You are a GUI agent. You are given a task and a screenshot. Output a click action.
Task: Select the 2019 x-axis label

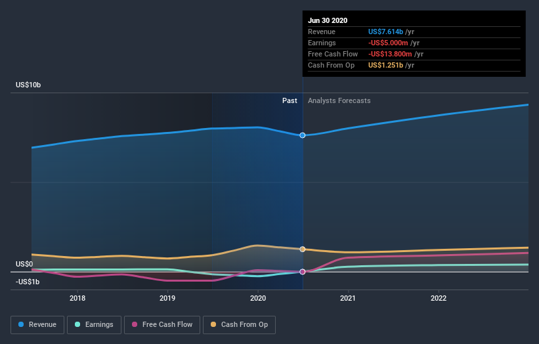pos(167,298)
